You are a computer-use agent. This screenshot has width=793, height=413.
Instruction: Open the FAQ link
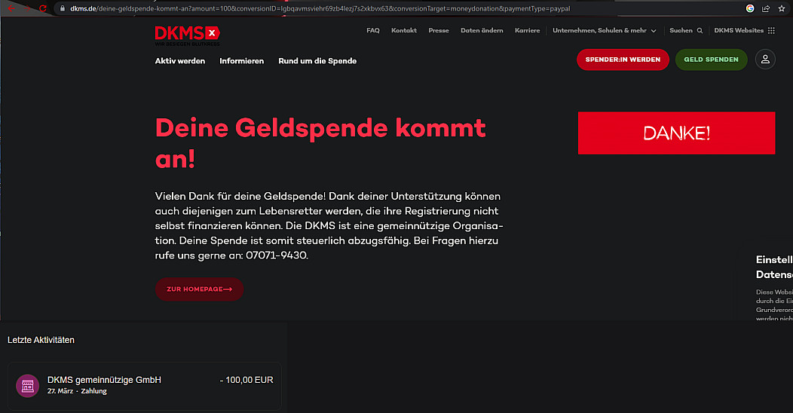(372, 31)
